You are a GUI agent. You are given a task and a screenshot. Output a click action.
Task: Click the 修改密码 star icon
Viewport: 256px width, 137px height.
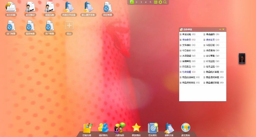click(136, 128)
